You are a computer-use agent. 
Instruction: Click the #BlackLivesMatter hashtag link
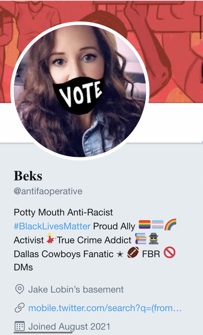52,226
